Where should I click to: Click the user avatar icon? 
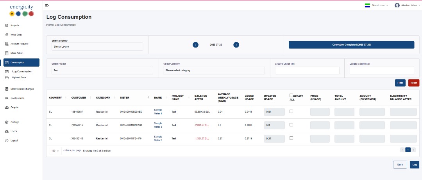point(397,5)
